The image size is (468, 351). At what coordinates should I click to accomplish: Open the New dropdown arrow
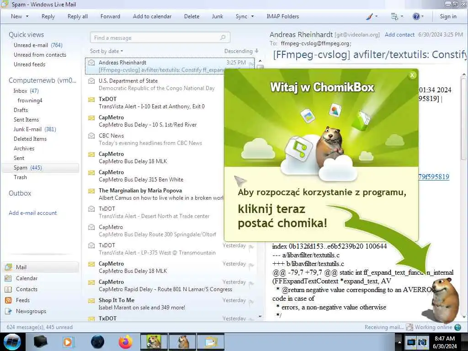coord(27,16)
